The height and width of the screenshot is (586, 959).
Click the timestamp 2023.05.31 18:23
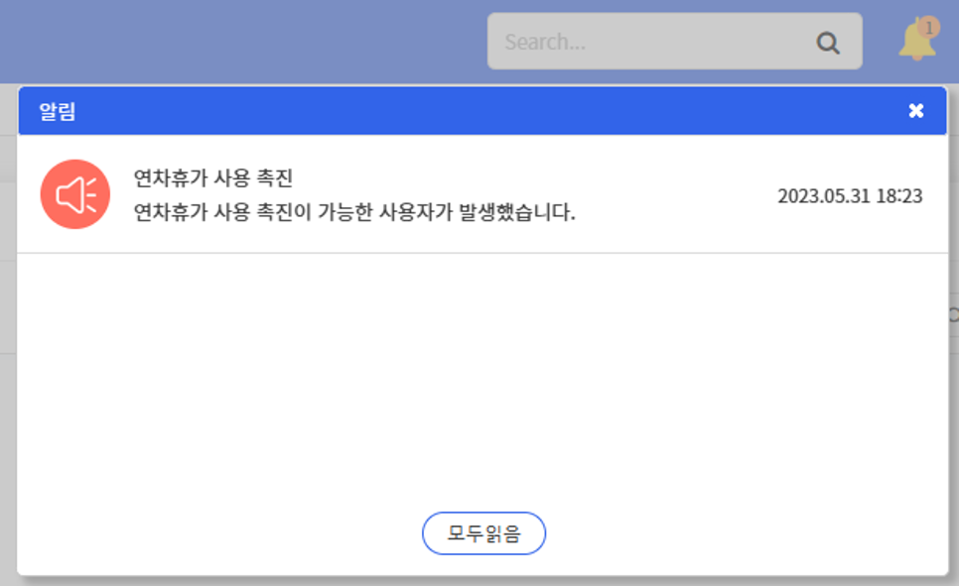point(850,195)
